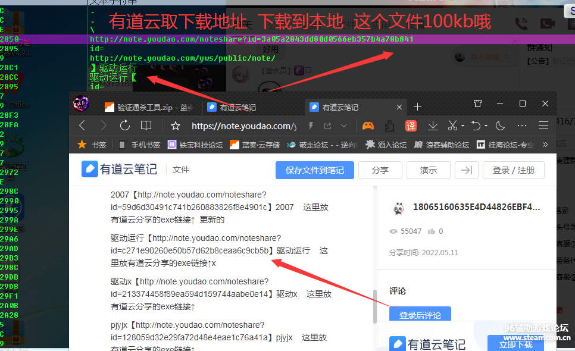Image resolution: width=575 pixels, height=351 pixels.
Task: Open the browser downloads icon
Action: coord(433,126)
